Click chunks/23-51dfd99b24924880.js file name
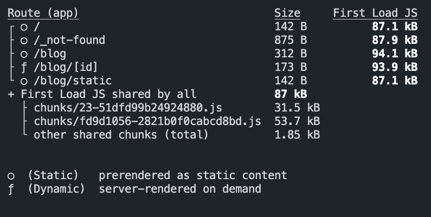Screen dimensions: 431x217 coord(128,108)
